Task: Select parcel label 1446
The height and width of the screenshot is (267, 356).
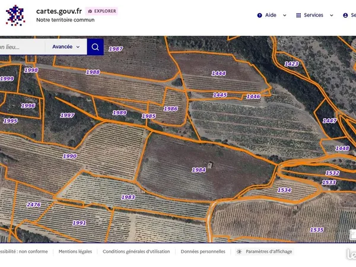Action: (253, 97)
